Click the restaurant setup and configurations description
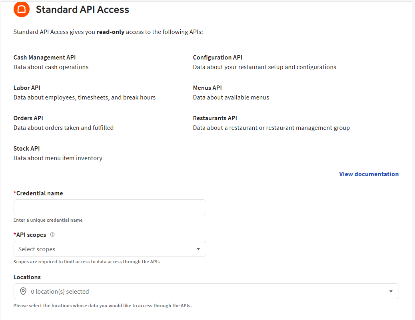 pos(264,67)
